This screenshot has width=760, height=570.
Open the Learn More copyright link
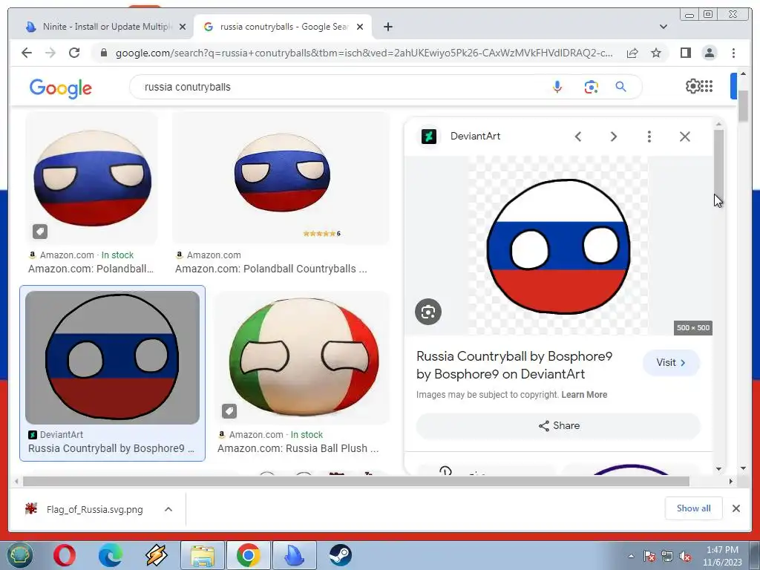[584, 395]
